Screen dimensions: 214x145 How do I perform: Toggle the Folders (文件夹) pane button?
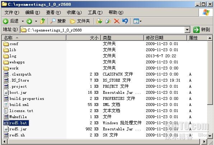point(80,21)
